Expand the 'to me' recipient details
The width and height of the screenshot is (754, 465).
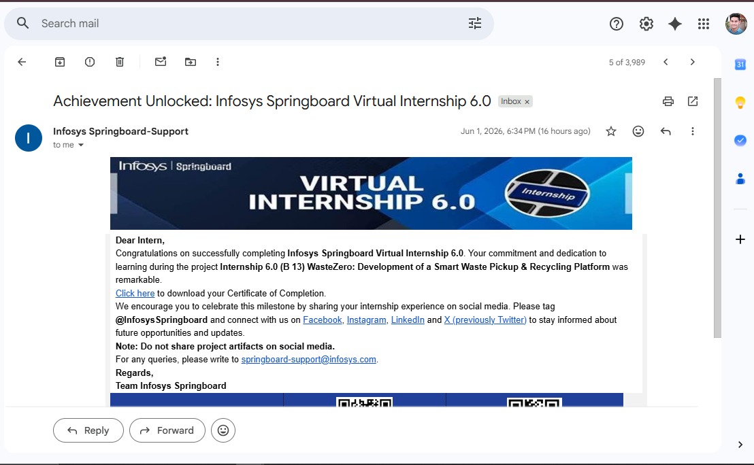point(81,145)
